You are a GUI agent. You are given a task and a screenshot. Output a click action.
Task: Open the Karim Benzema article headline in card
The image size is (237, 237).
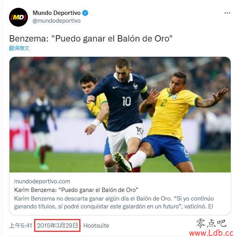(x=76, y=190)
